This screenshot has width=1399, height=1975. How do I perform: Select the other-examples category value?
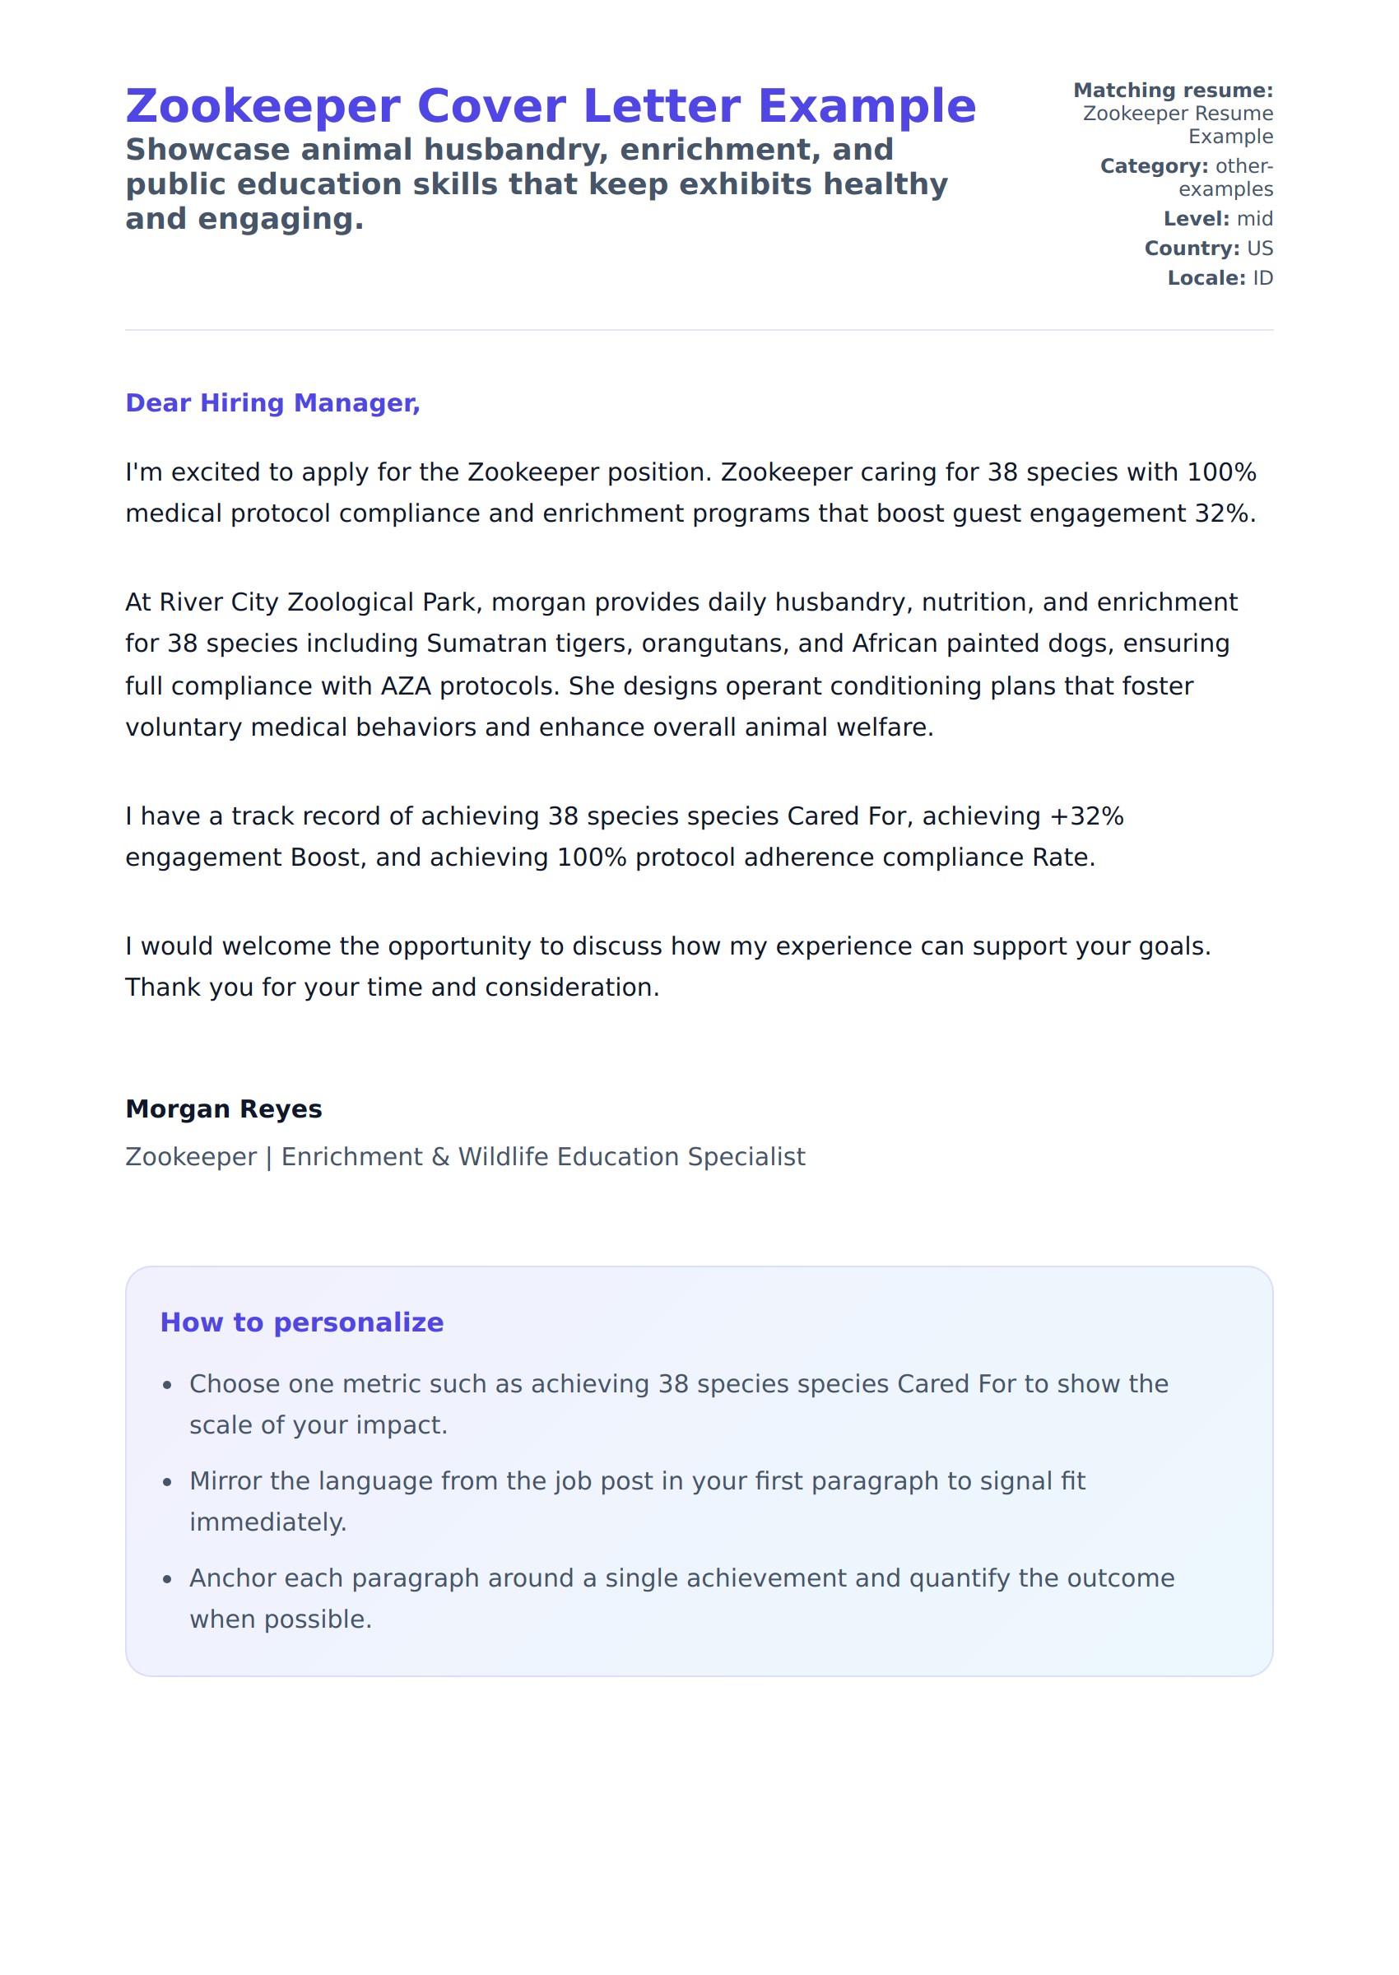(x=1225, y=178)
